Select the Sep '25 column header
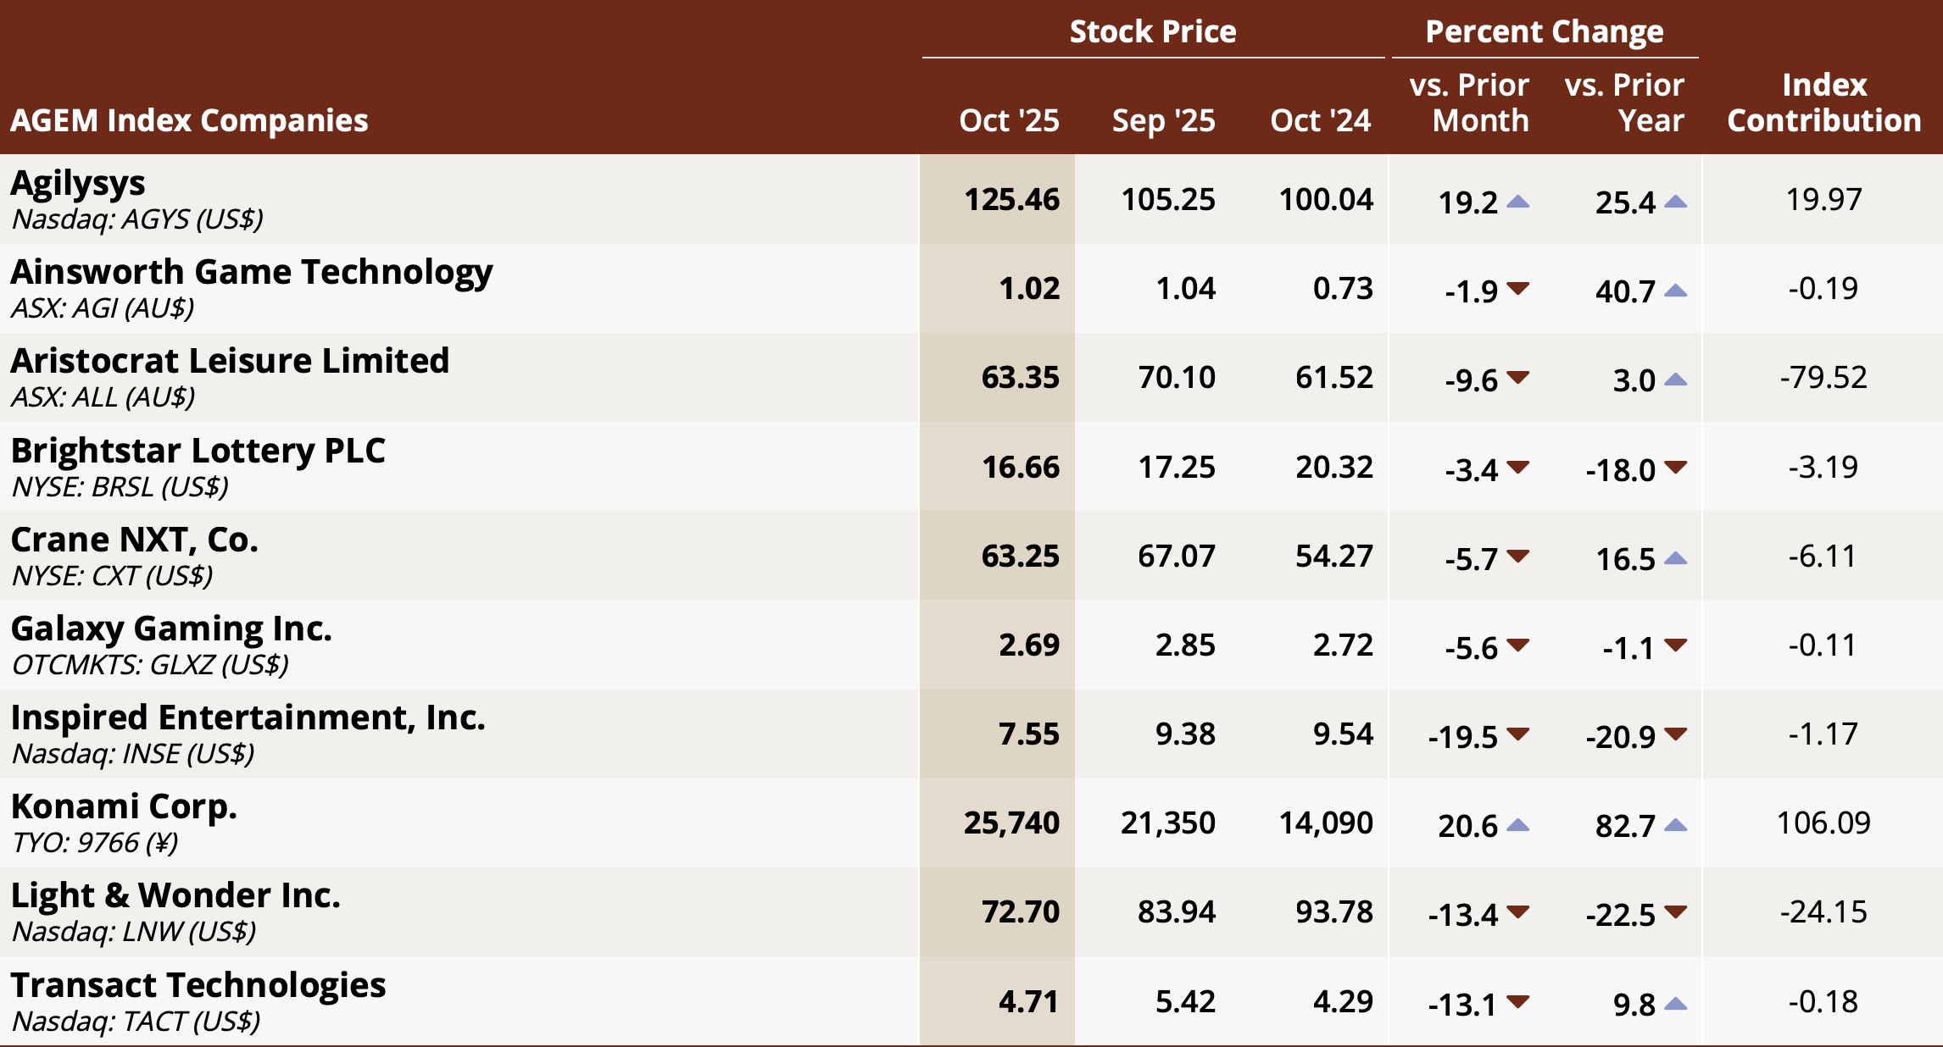Image resolution: width=1943 pixels, height=1047 pixels. pyautogui.click(x=1163, y=120)
